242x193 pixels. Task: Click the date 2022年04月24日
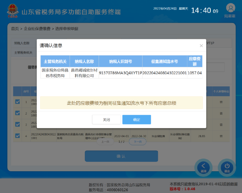tap(165, 9)
